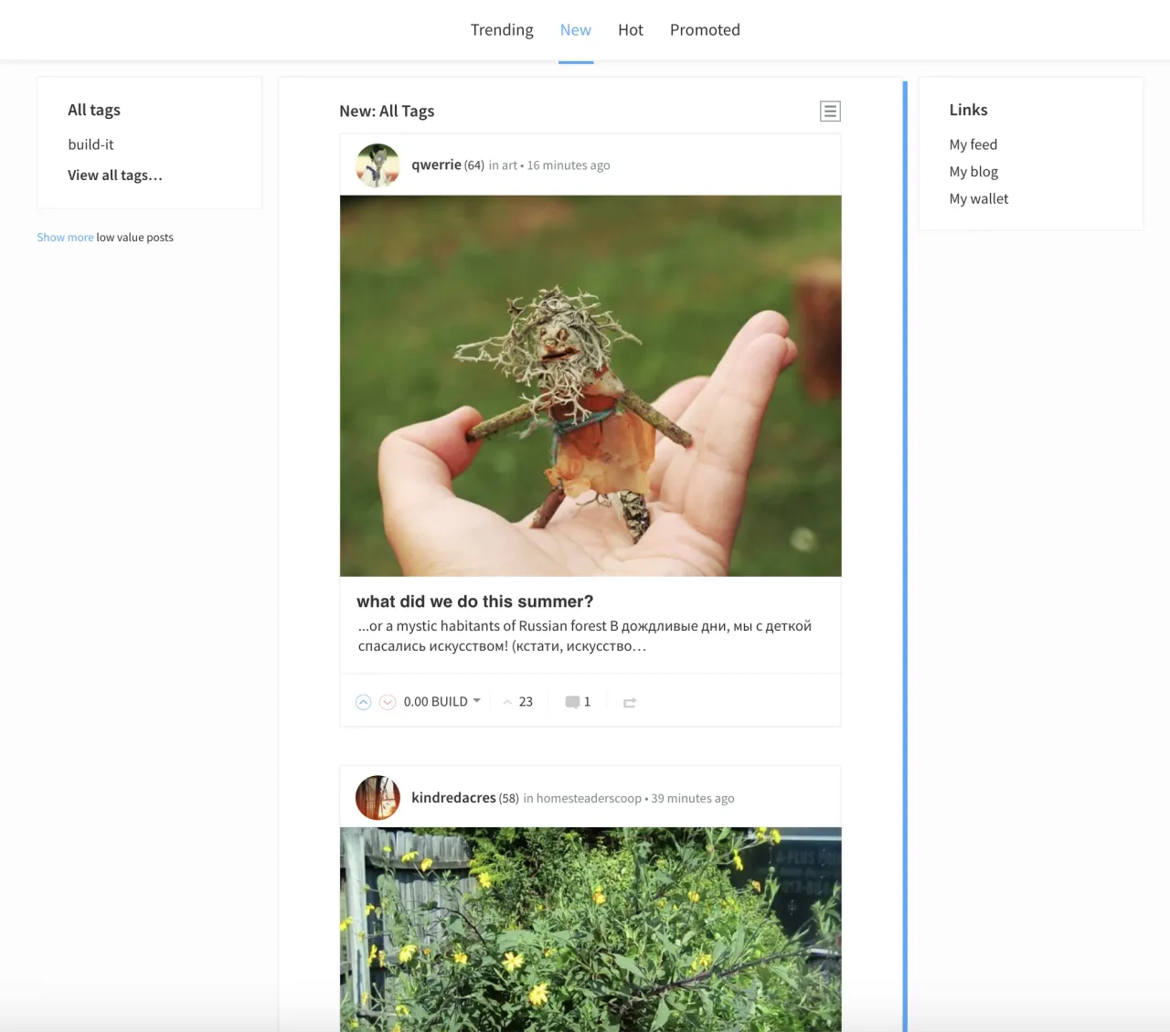Click the post excerpt about Russian forest
1170x1032 pixels.
(585, 636)
